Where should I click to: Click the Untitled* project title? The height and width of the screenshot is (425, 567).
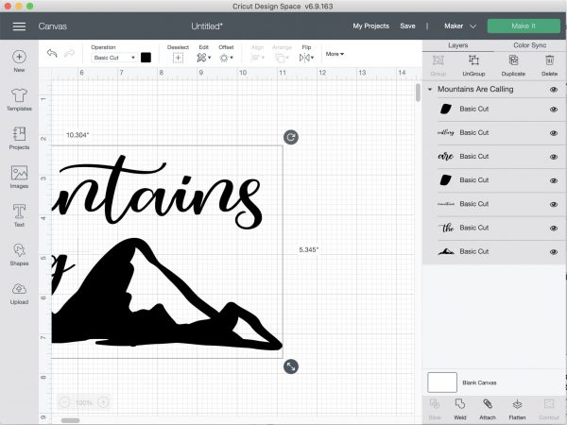coord(207,26)
